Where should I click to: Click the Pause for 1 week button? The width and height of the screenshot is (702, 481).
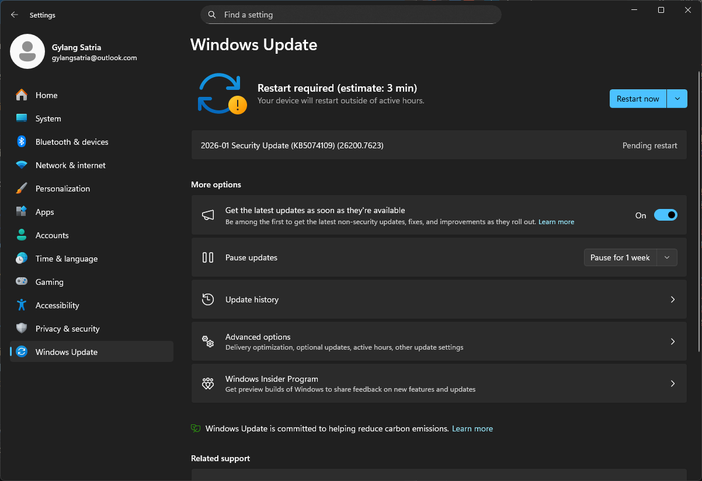click(620, 257)
